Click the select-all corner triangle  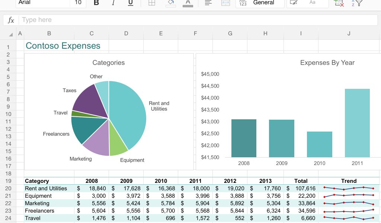coord(11,34)
